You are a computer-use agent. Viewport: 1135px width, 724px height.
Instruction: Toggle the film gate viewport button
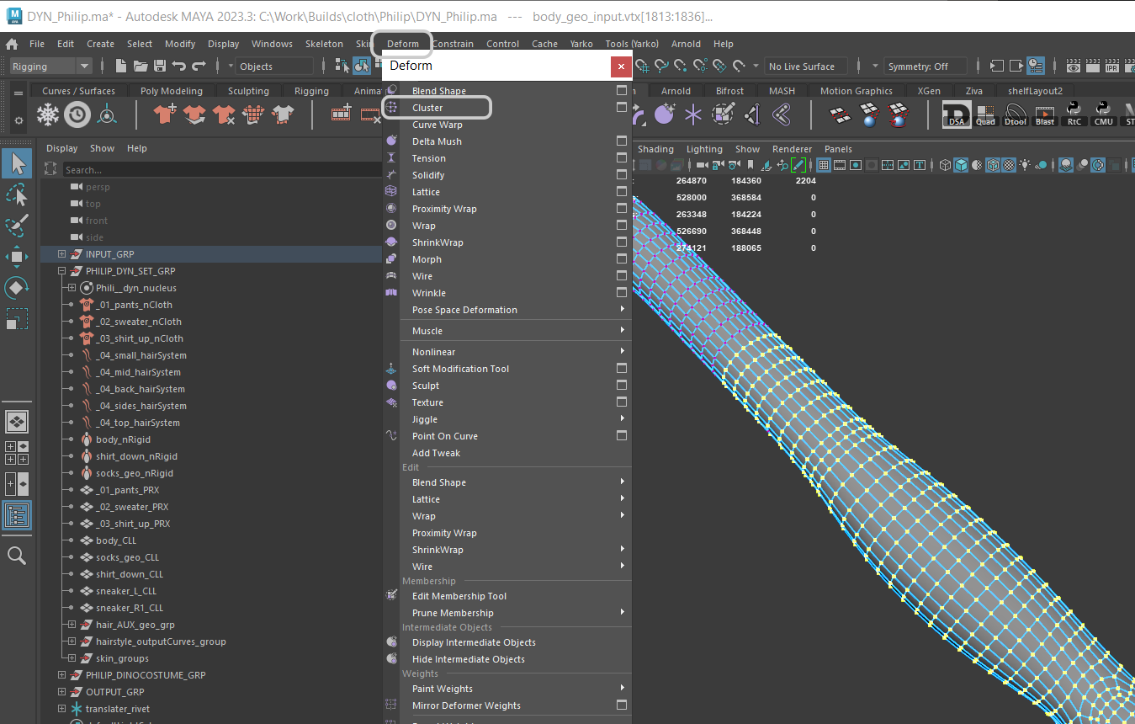(840, 165)
